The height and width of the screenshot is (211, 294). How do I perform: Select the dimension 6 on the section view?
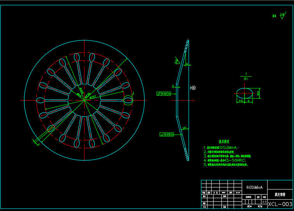click(x=187, y=65)
